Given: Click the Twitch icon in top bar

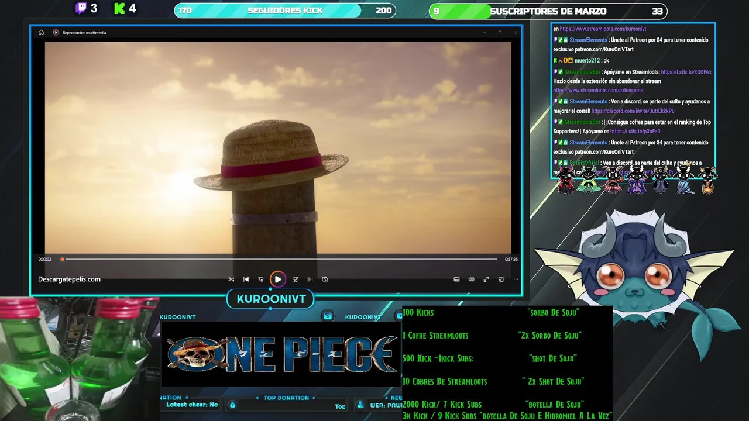Looking at the screenshot, I should click(81, 9).
